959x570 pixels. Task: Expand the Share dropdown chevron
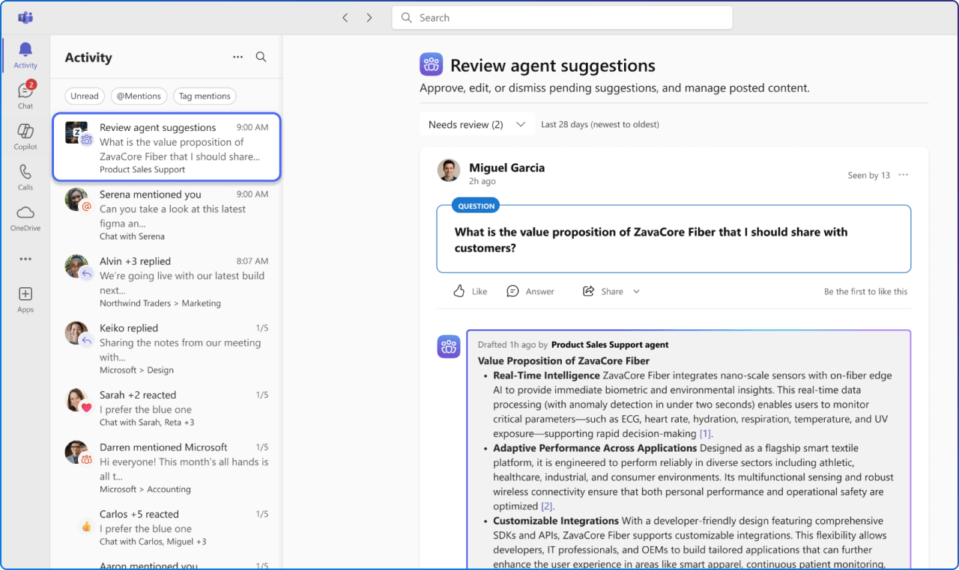click(x=637, y=292)
